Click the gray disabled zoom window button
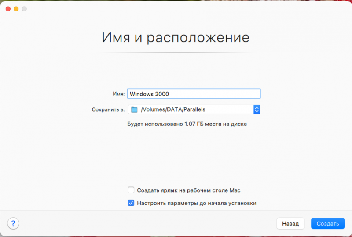 point(24,9)
